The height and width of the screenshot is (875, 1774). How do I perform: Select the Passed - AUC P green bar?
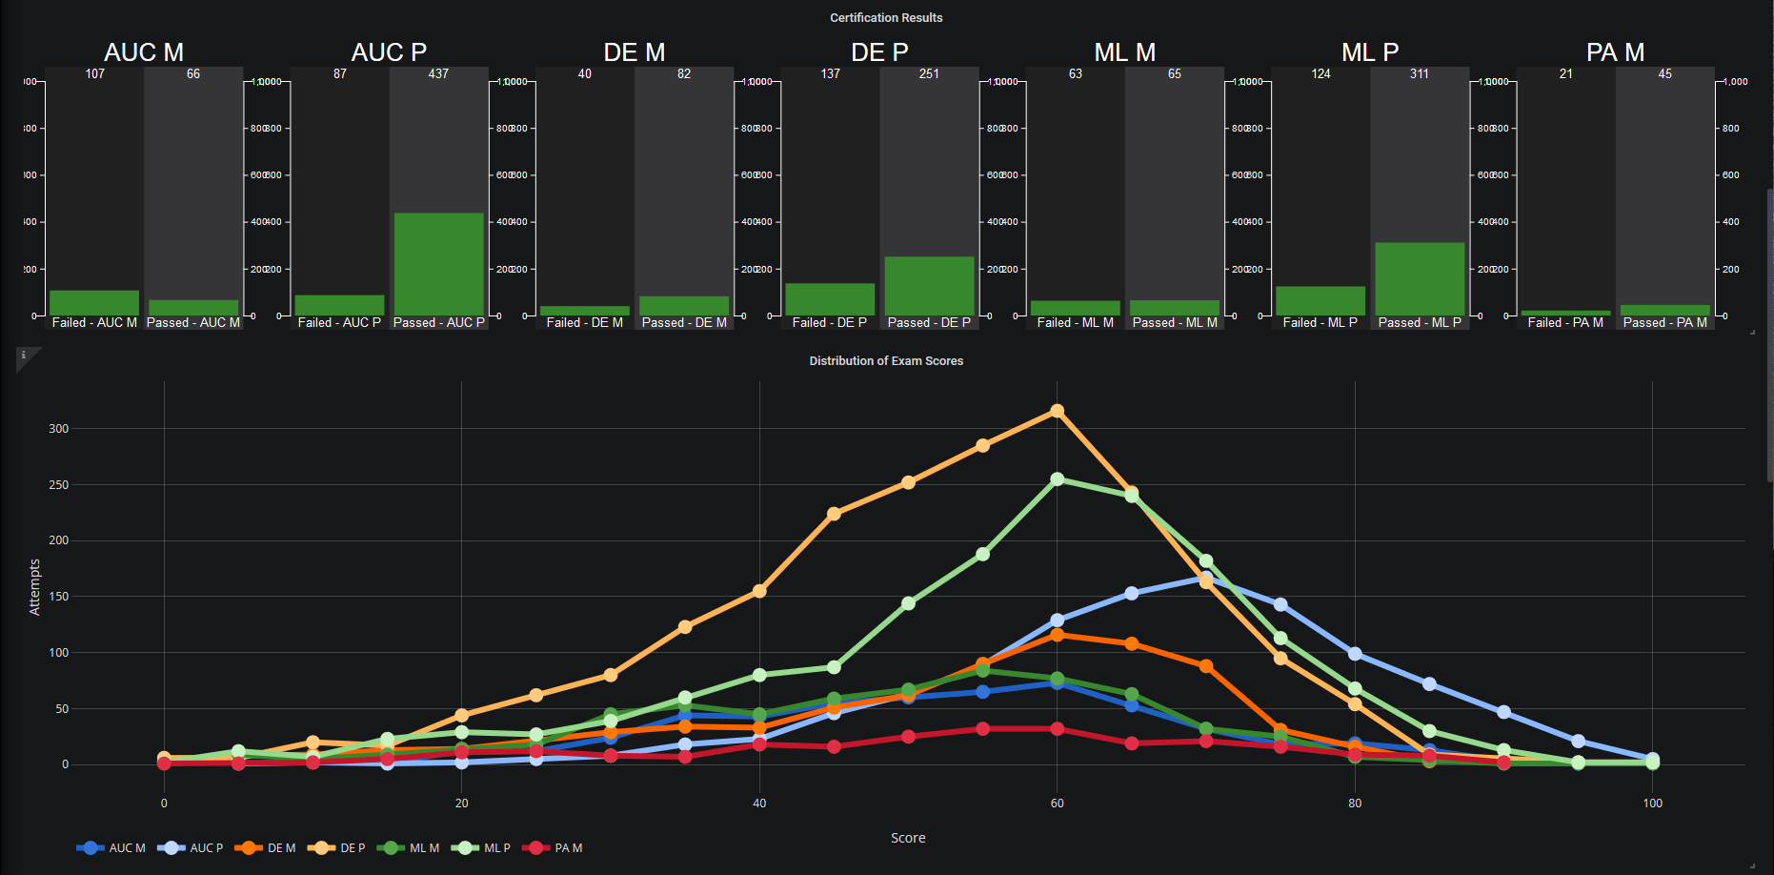439,264
